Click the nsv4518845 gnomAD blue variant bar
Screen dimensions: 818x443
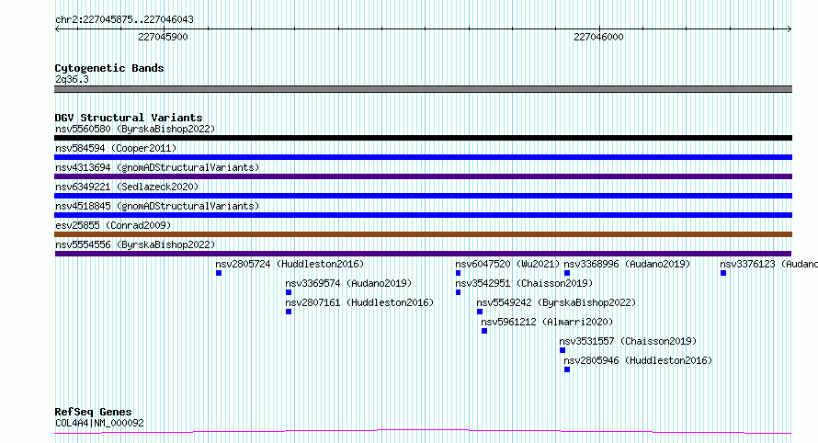(x=423, y=215)
